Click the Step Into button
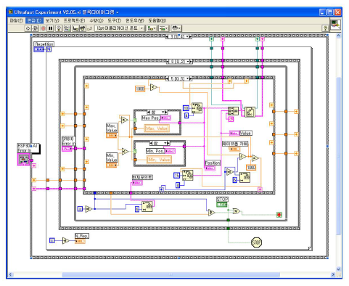 (x=75, y=28)
